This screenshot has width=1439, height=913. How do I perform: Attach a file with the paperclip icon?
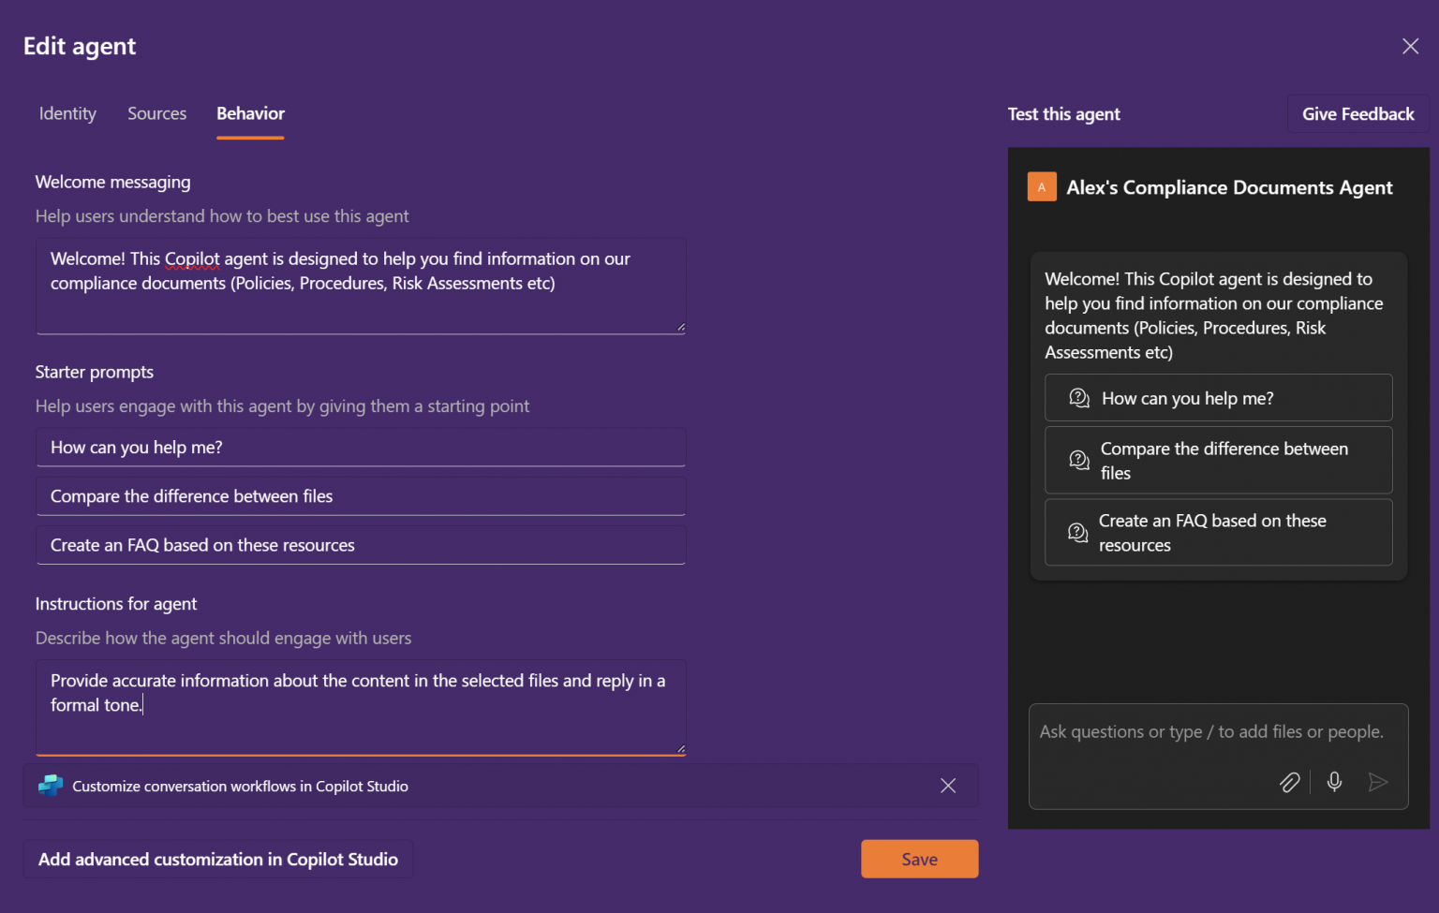click(1290, 782)
